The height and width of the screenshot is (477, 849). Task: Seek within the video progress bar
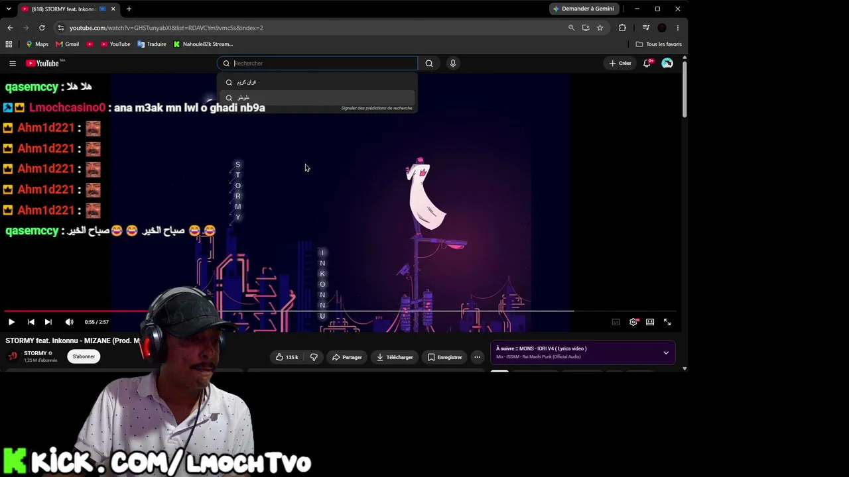pos(340,311)
